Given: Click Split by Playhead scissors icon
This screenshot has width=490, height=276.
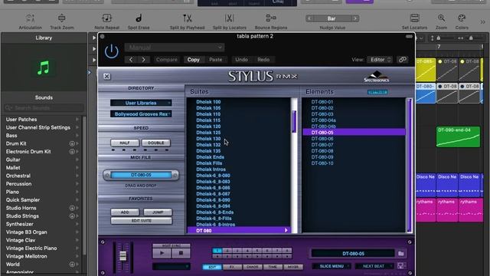Looking at the screenshot, I should [187, 18].
